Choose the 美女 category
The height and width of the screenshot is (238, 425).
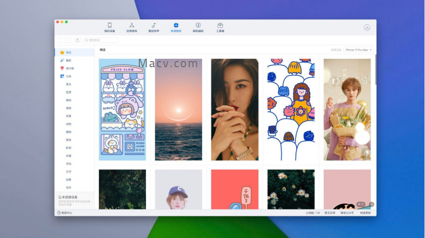point(69,84)
